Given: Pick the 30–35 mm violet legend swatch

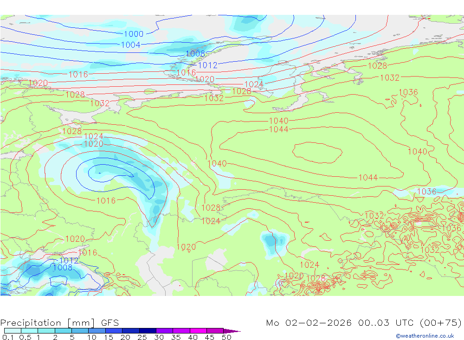Looking at the screenshot, I should coord(164,331).
